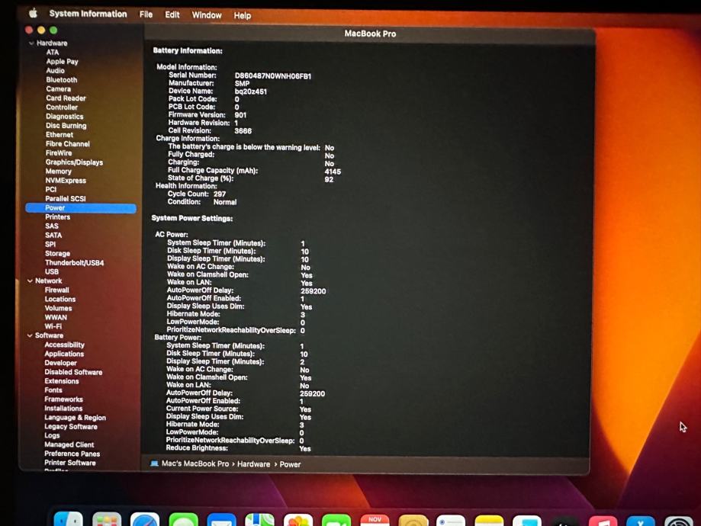Select Developer under Software

60,364
